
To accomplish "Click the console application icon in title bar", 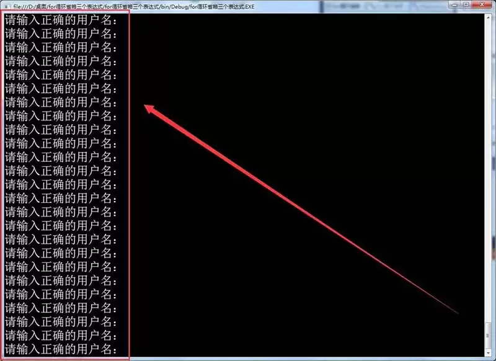I will [6, 6].
